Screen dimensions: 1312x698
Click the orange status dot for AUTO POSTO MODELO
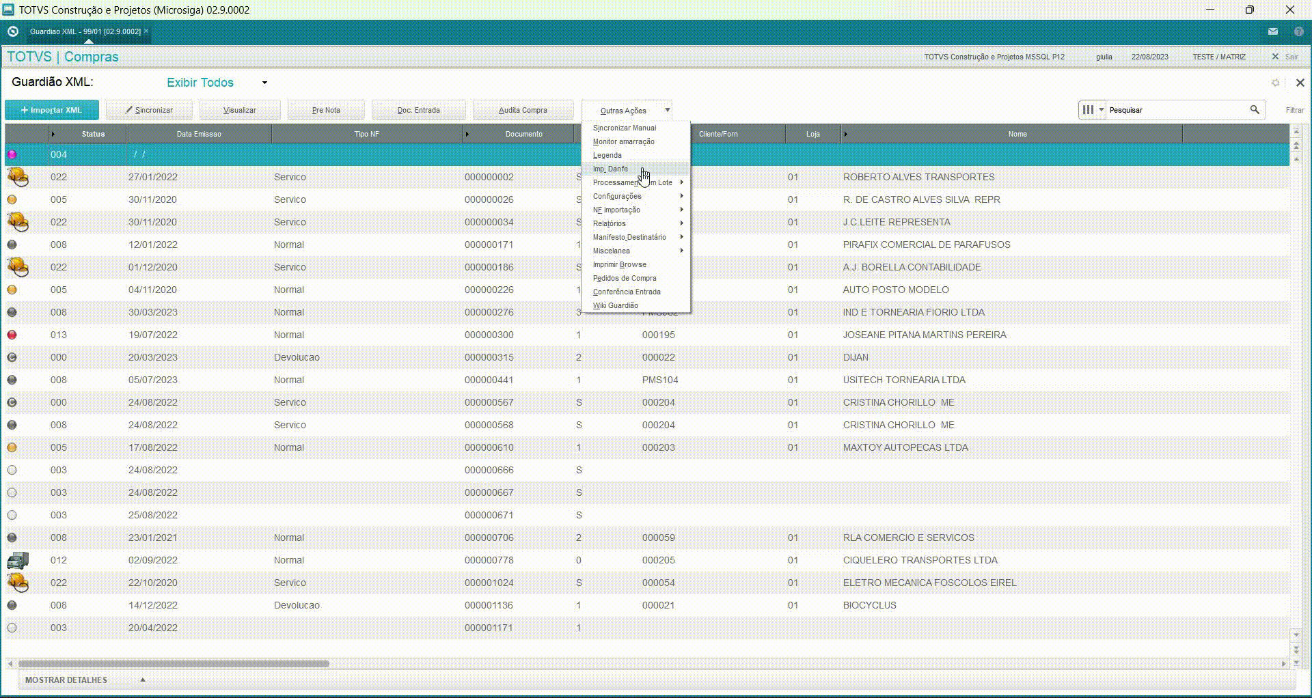[12, 290]
